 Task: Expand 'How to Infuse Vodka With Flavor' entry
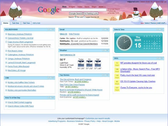coord(6,106)
